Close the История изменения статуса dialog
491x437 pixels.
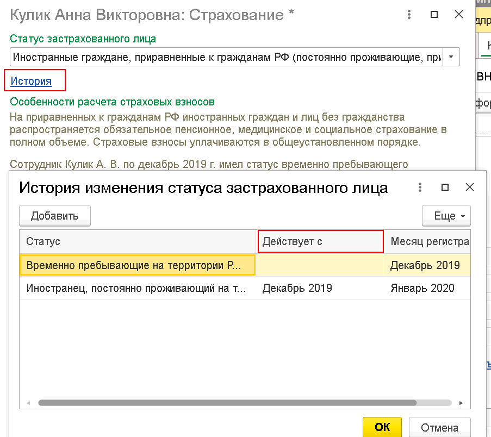tap(470, 187)
